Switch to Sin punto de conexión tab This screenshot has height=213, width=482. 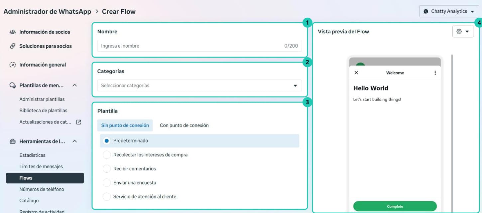coord(125,125)
